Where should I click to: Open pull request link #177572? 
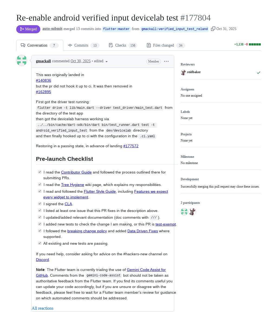coord(131,146)
